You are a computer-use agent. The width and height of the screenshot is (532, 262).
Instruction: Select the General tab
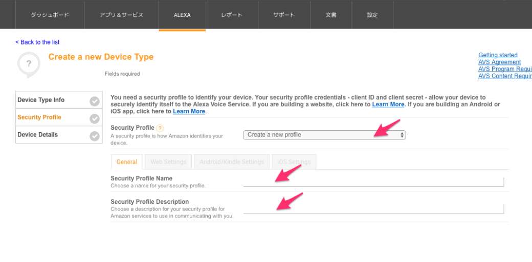127,162
